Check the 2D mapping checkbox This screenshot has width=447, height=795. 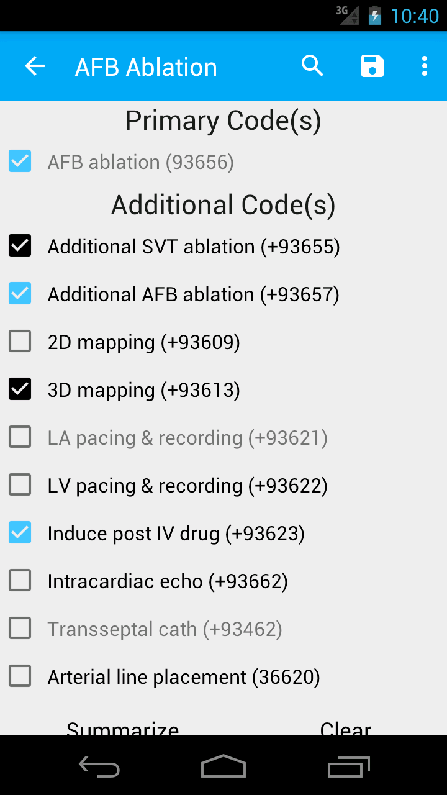pos(20,342)
